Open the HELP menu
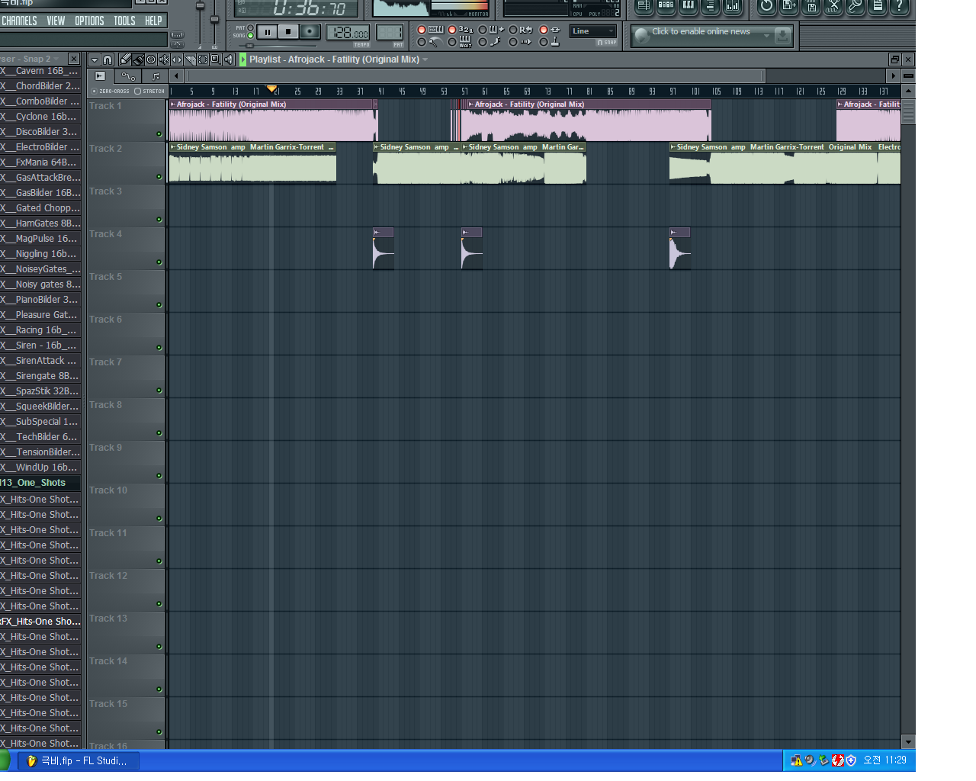The height and width of the screenshot is (781, 976). (x=153, y=21)
